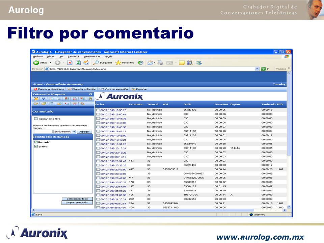Click Buscar grabaciones in the action bar
The image size is (324, 243).
(x=49, y=89)
